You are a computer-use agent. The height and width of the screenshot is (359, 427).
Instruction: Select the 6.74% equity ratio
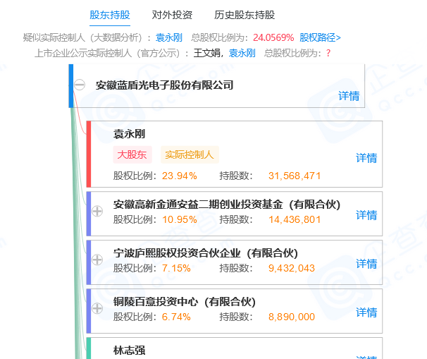[176, 317]
